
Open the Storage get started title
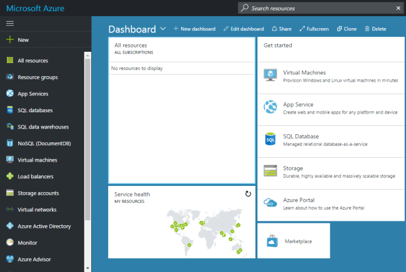click(293, 168)
